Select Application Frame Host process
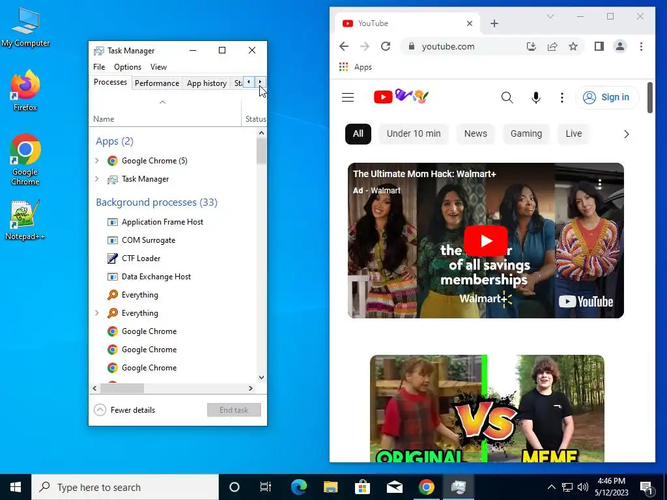 click(x=172, y=221)
